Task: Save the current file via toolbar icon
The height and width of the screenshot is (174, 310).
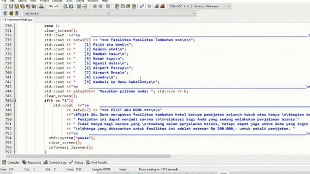Action: (x=16, y=6)
